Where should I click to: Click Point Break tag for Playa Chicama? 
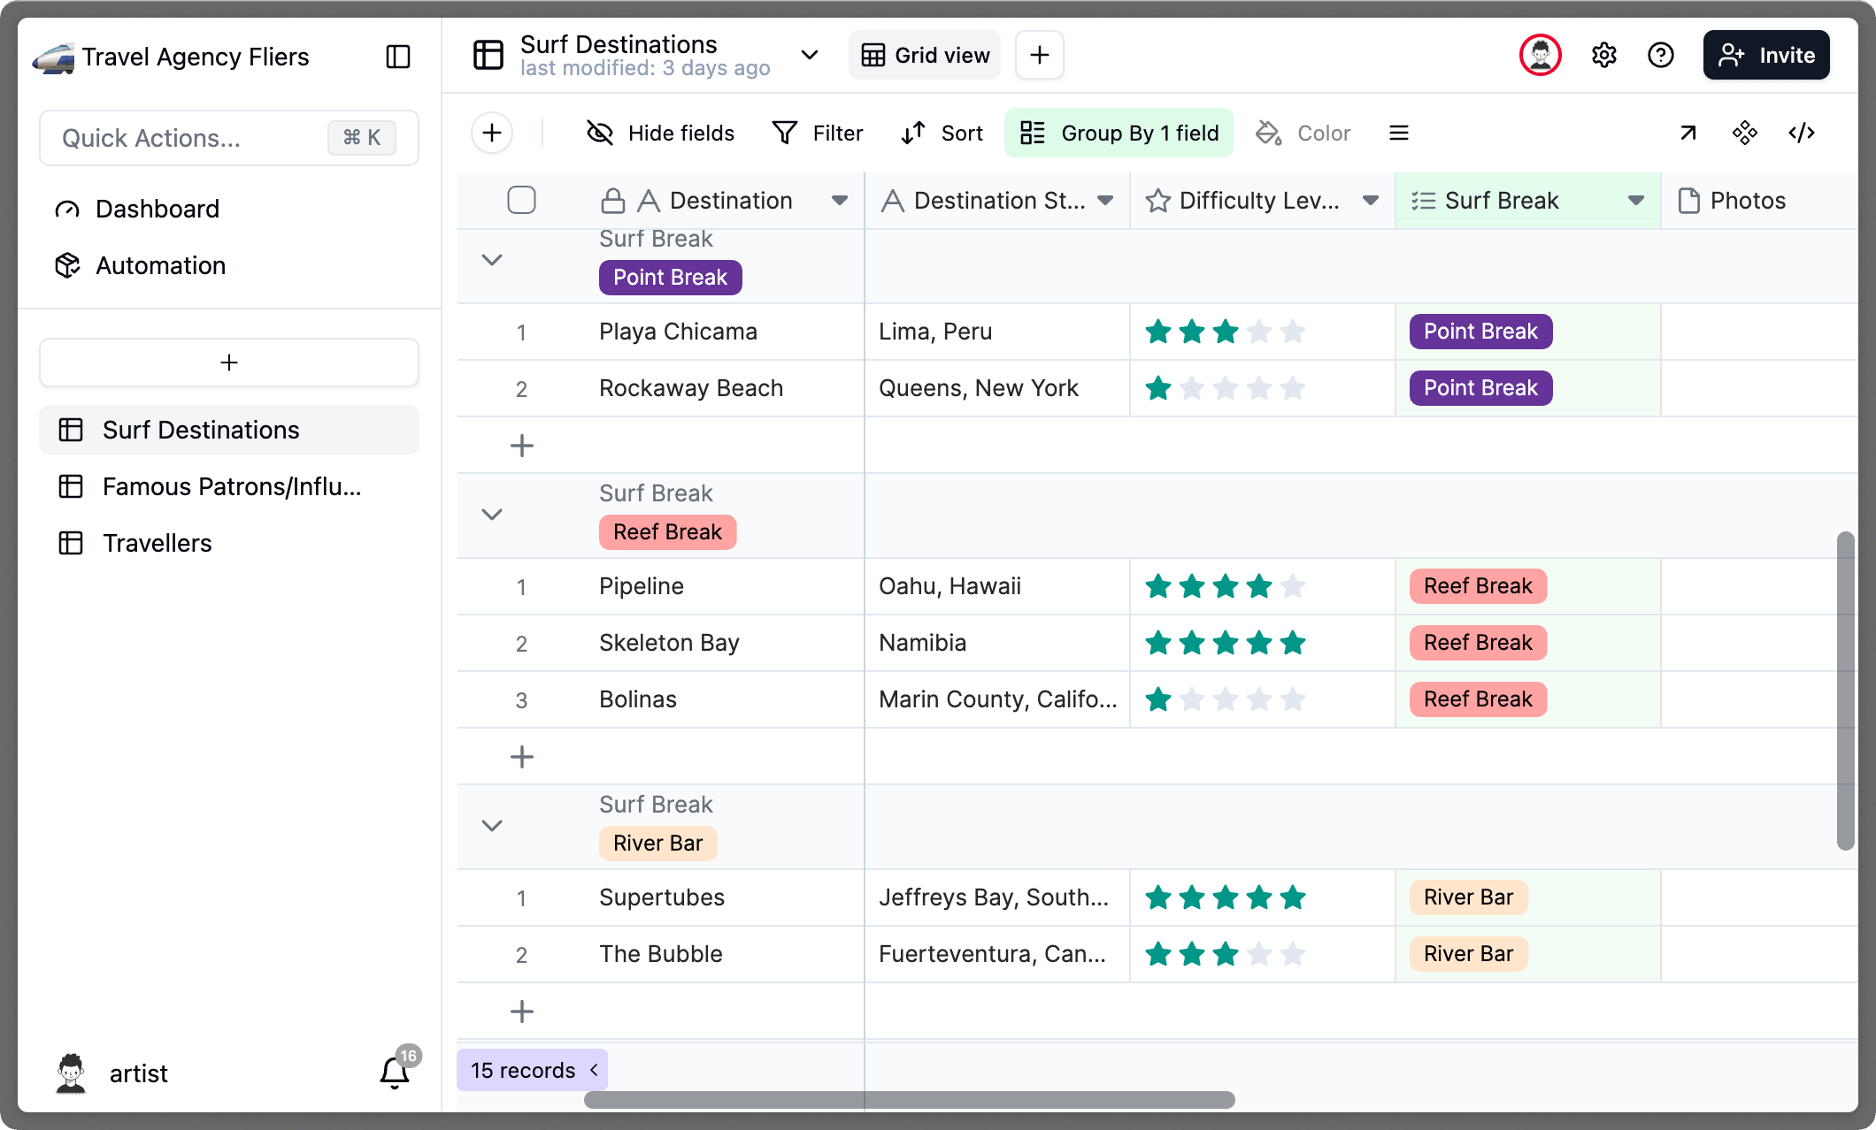(x=1480, y=332)
